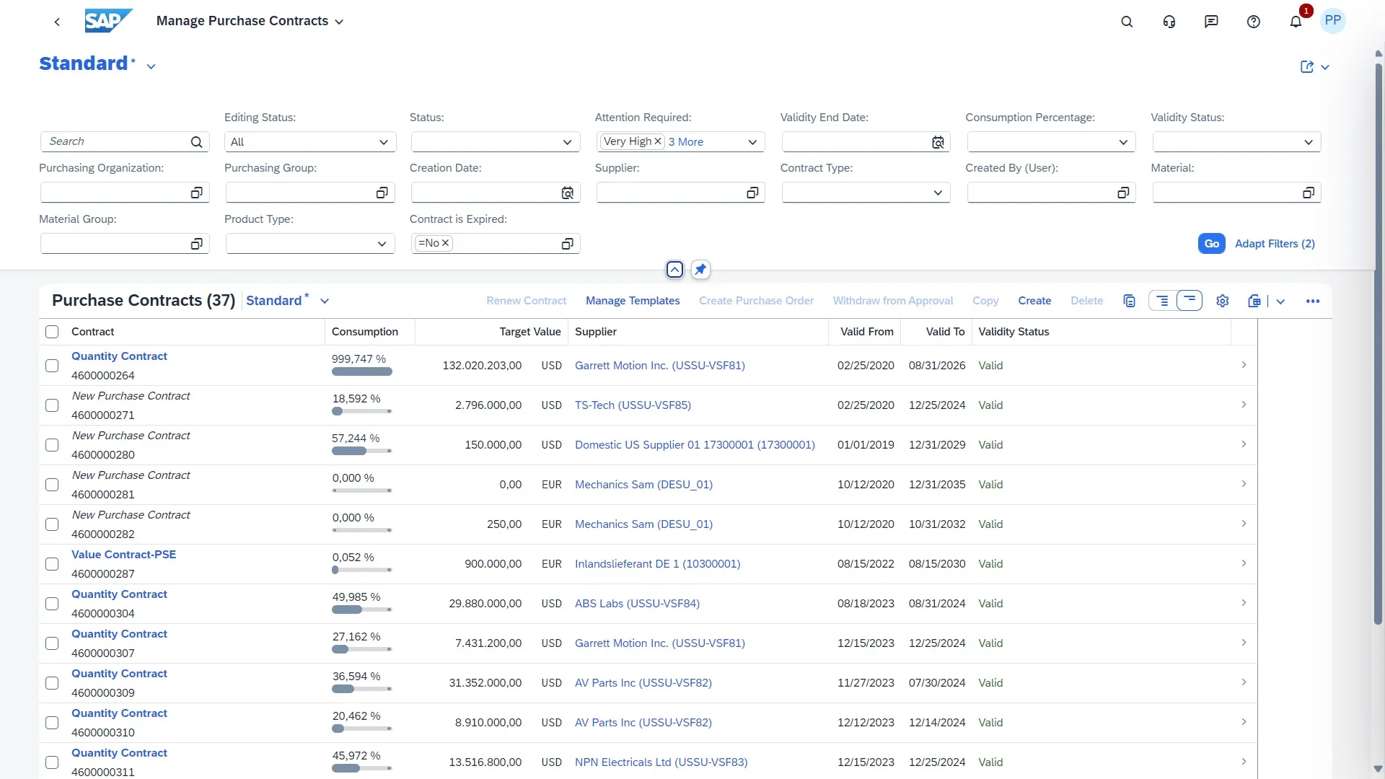Select checkbox for contract 4600000264

(x=52, y=366)
